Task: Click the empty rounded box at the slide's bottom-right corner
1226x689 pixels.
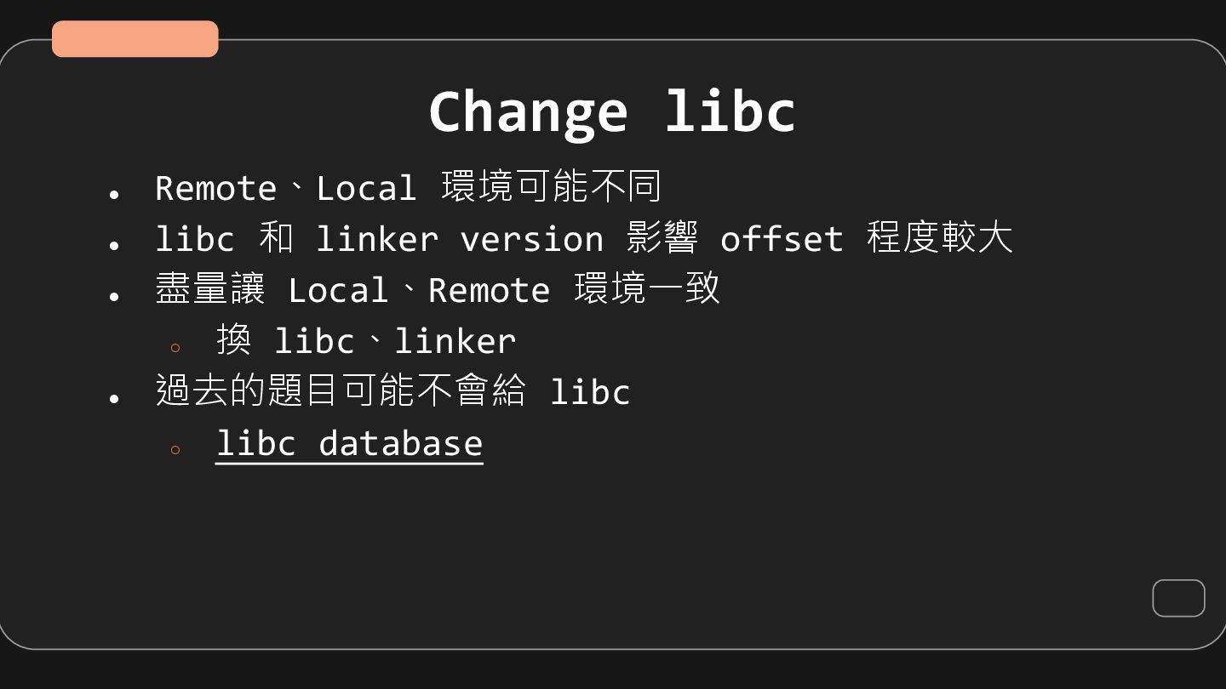Action: click(1178, 598)
